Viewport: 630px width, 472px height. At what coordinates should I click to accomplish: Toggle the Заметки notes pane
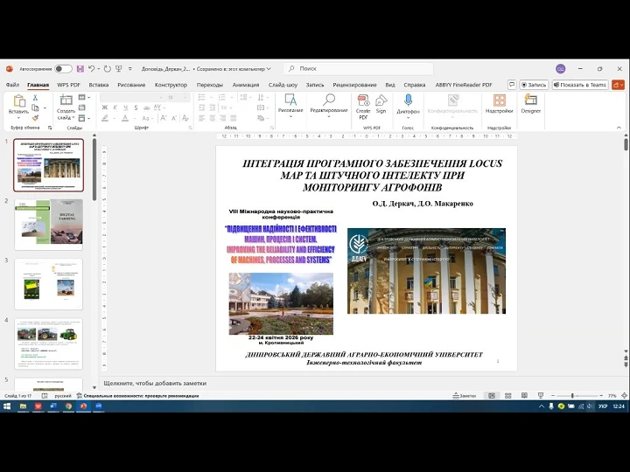[x=465, y=396]
